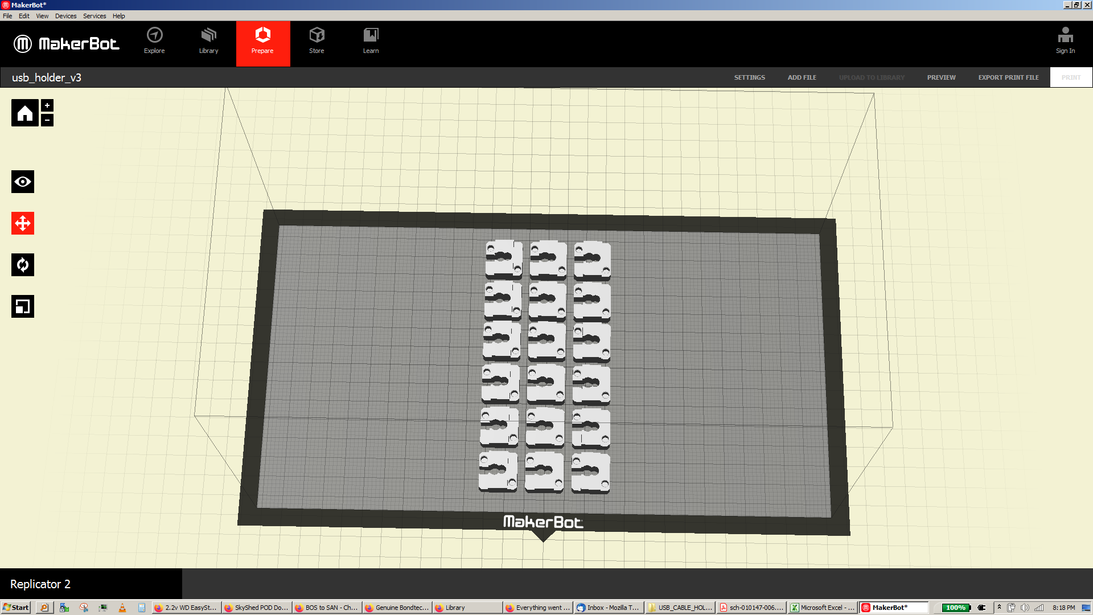Switch to 'Everything went ...' taskbar window
Image resolution: width=1093 pixels, height=615 pixels.
[538, 608]
